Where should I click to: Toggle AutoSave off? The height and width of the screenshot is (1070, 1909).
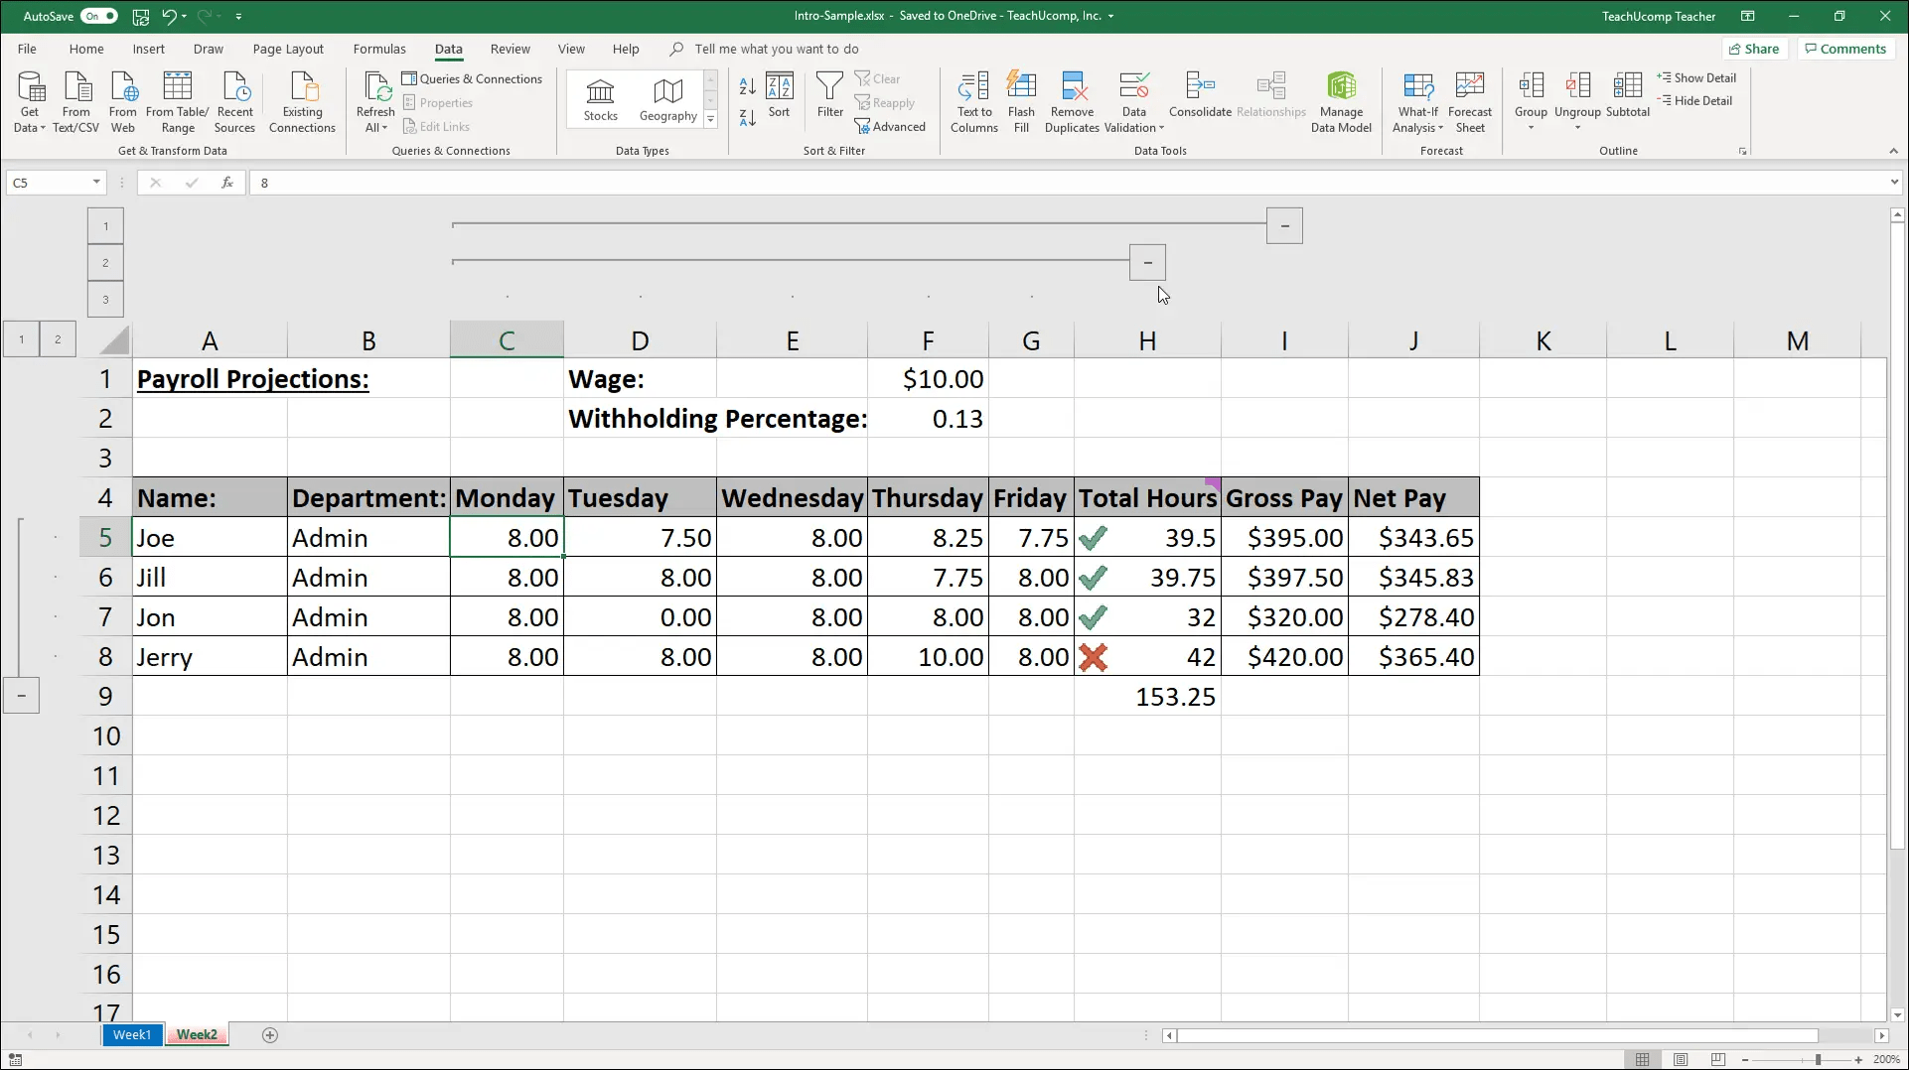99,16
